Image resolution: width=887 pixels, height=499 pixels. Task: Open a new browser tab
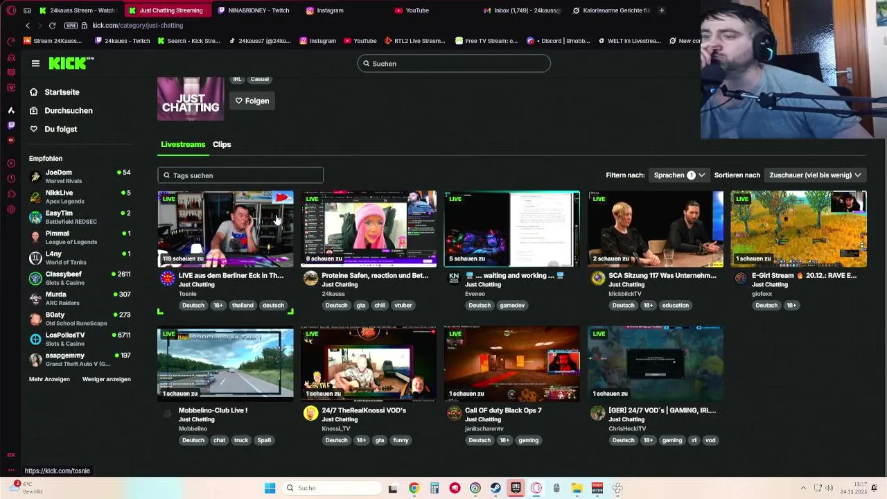tap(661, 10)
